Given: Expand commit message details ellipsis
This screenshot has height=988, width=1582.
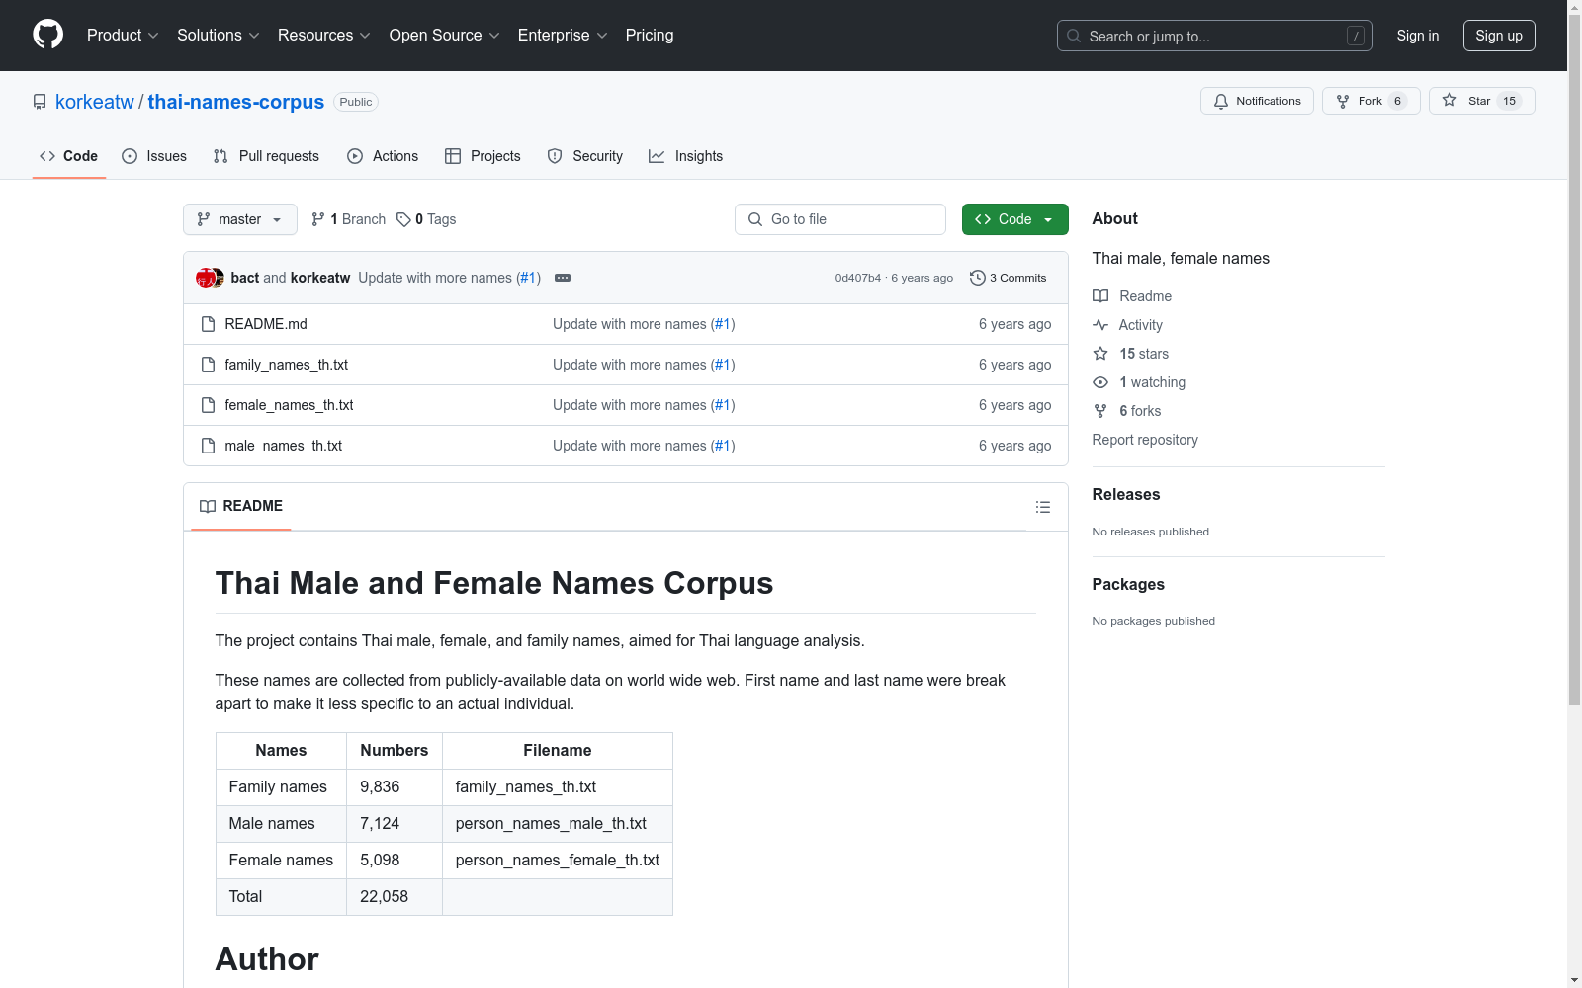Looking at the screenshot, I should click(x=563, y=278).
